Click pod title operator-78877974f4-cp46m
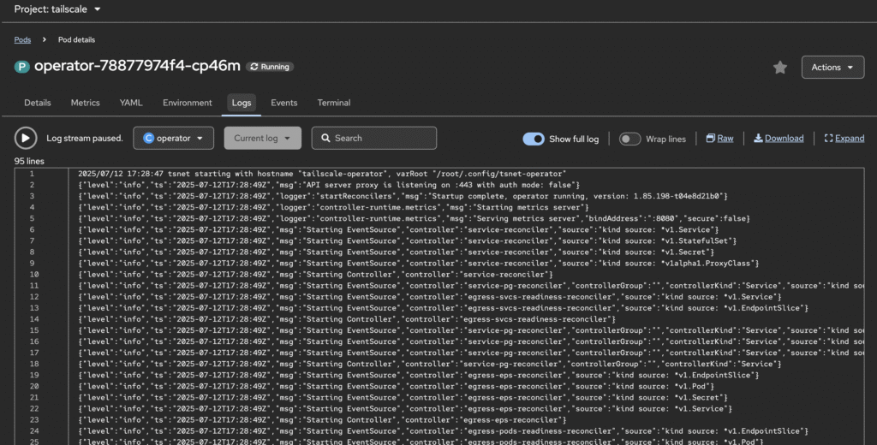The image size is (877, 445). coord(137,66)
